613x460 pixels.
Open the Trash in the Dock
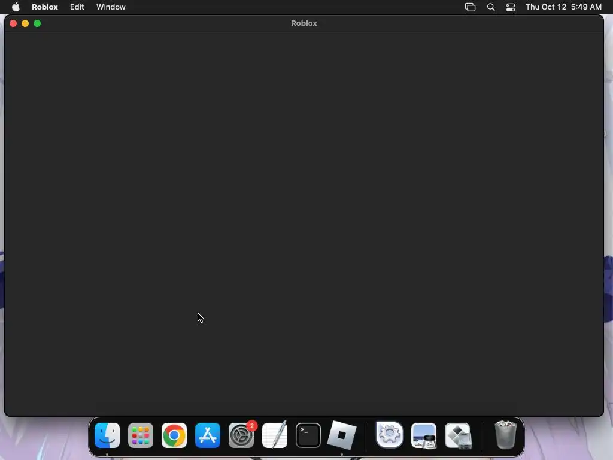[x=505, y=435]
